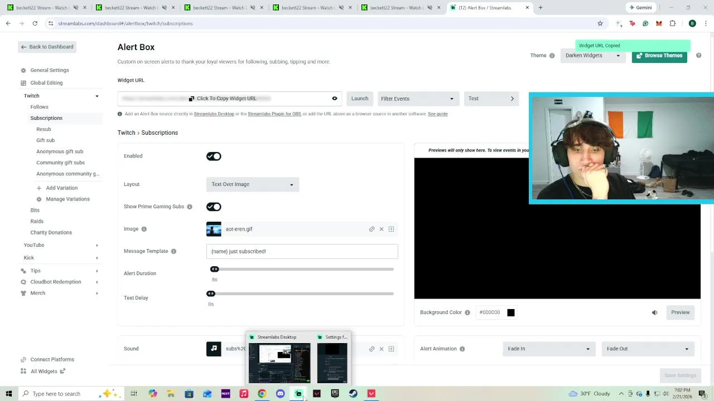The width and height of the screenshot is (714, 401).
Task: Open Discord from the taskbar
Action: 280,394
